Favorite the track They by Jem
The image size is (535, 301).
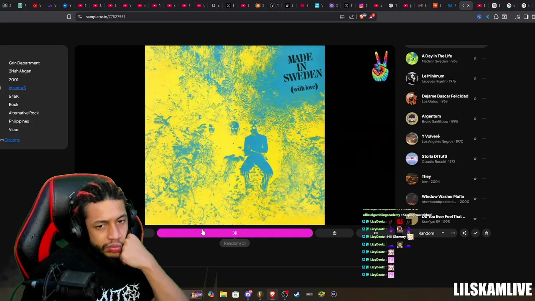point(475,179)
